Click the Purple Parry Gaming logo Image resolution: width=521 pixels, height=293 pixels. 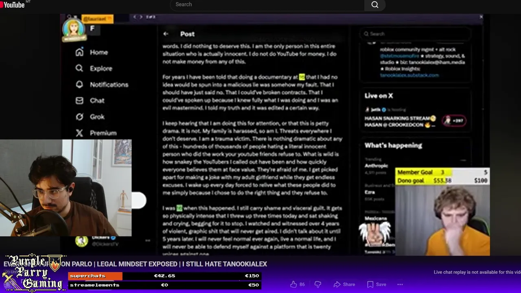[33, 273]
